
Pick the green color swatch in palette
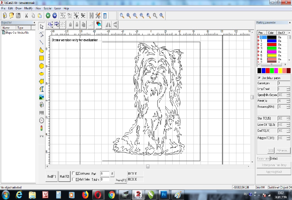click(272, 70)
